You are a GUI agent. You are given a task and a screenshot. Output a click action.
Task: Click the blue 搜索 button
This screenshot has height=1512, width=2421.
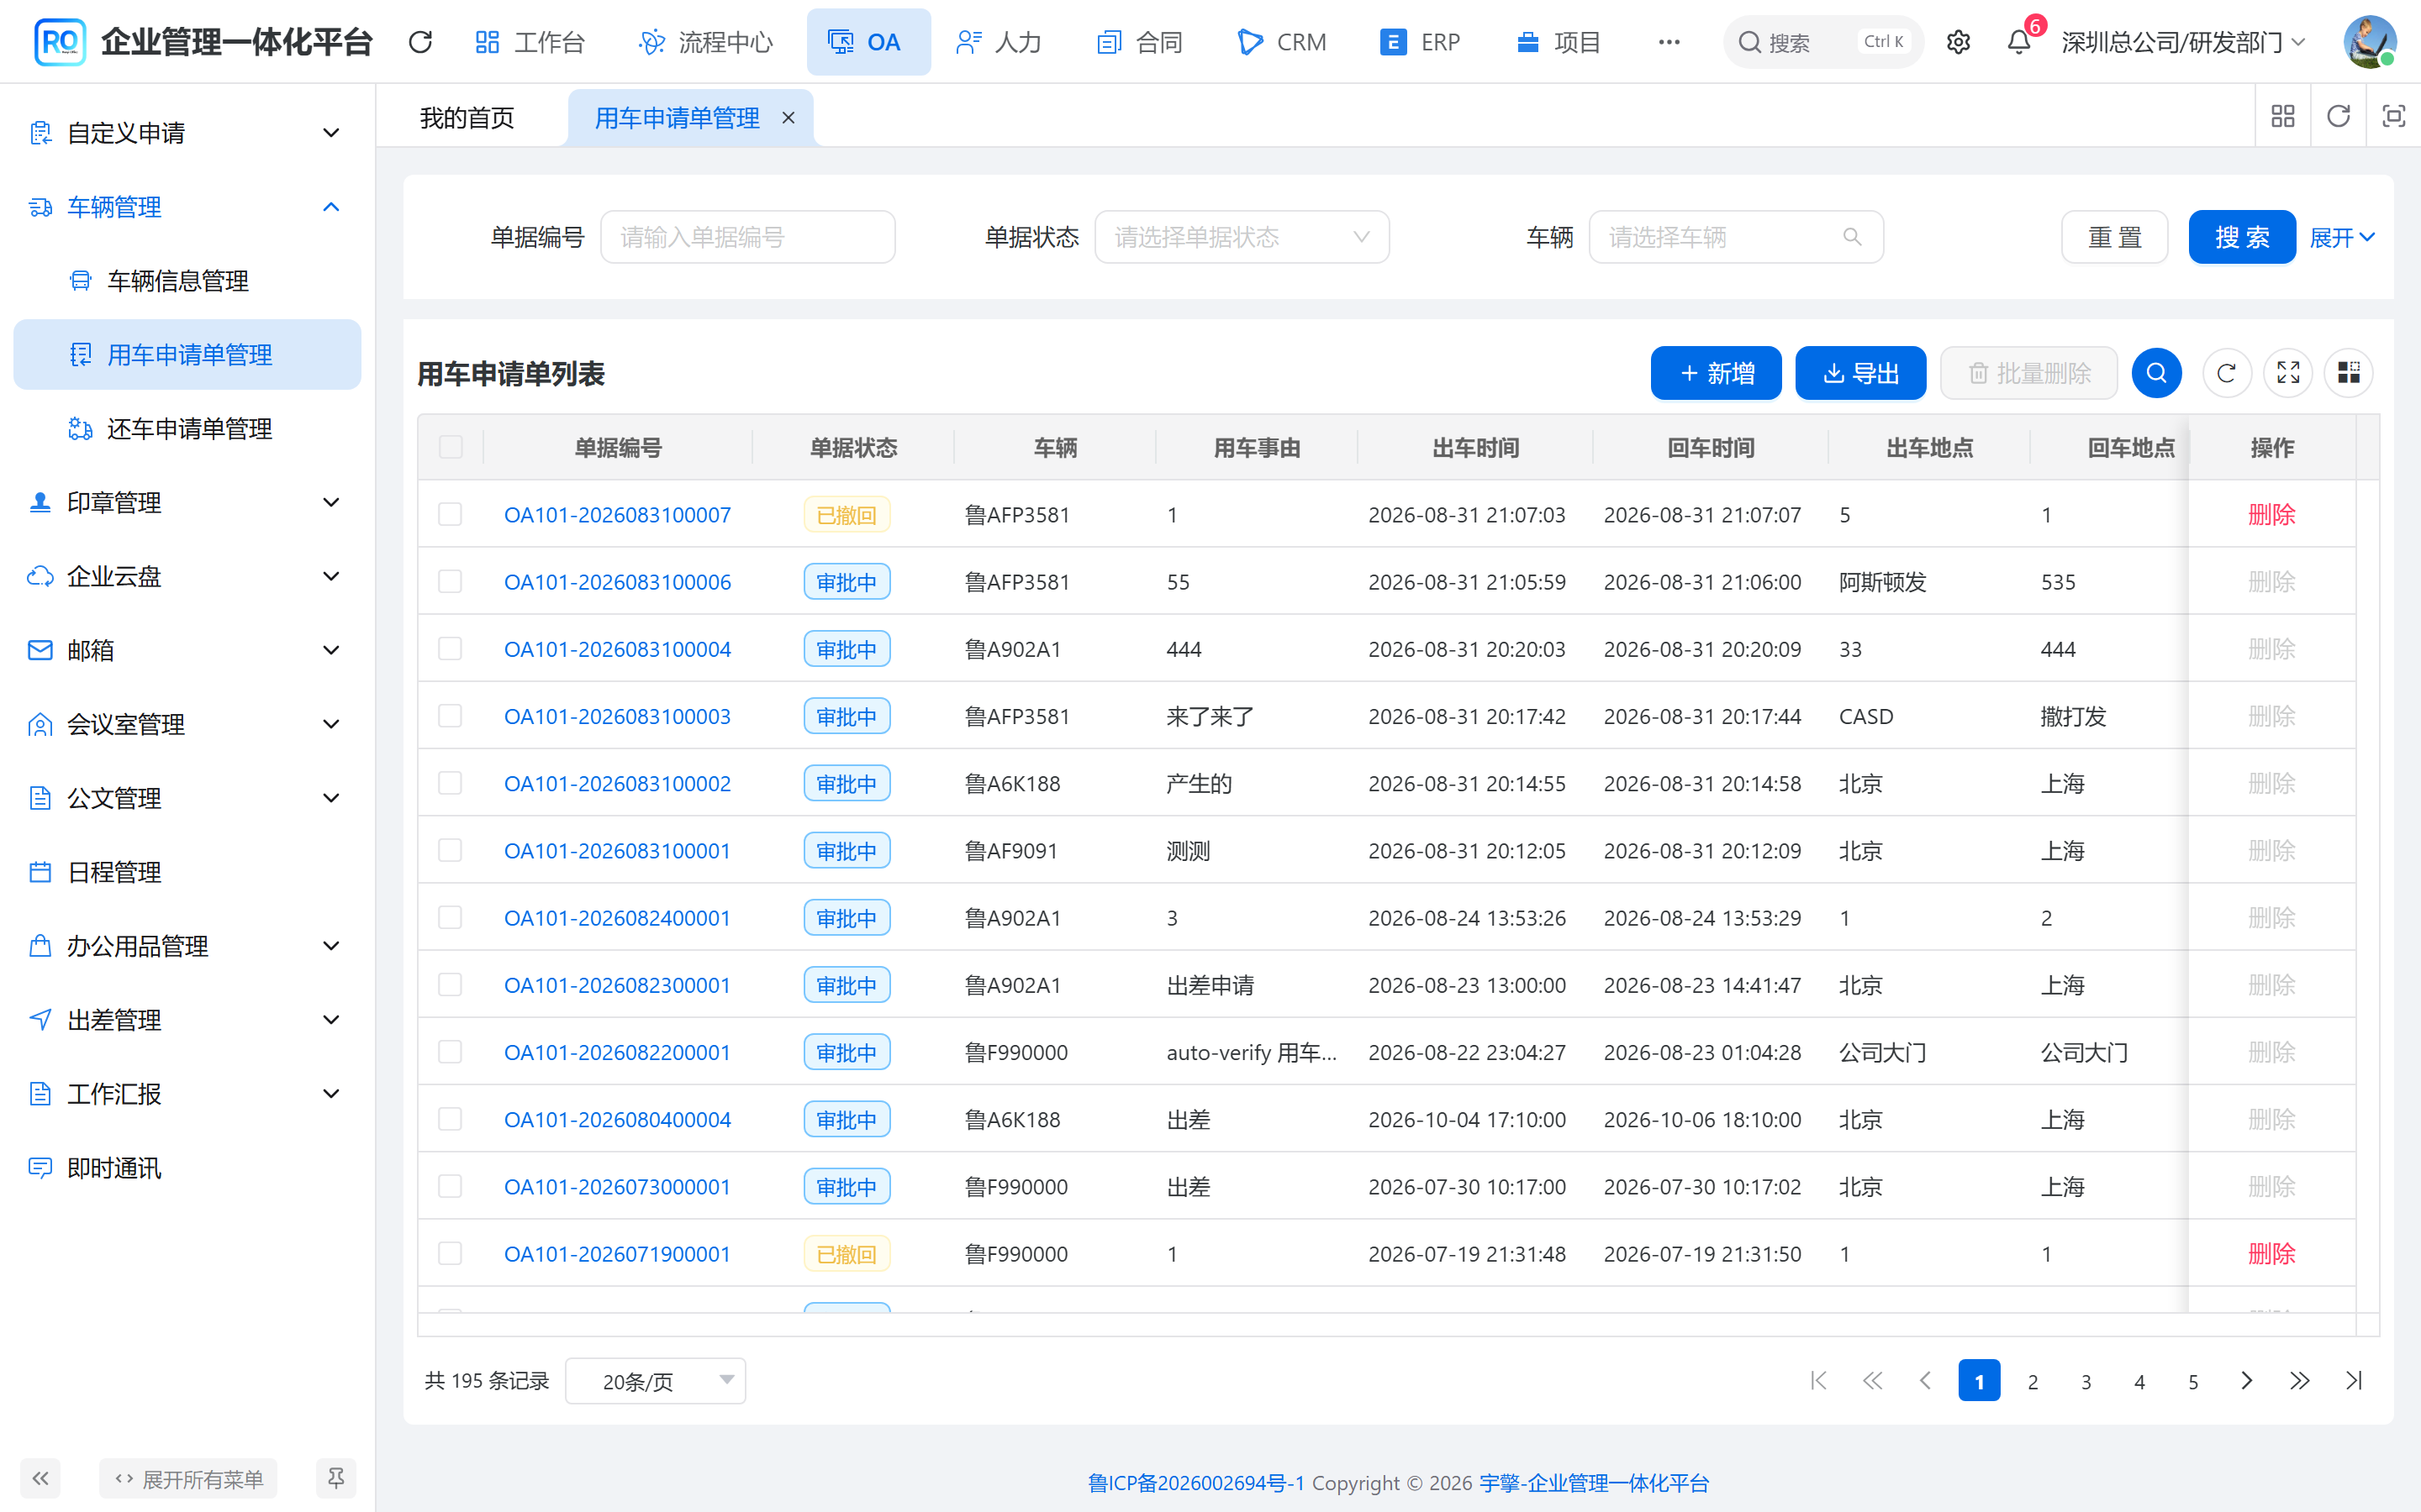[2242, 237]
